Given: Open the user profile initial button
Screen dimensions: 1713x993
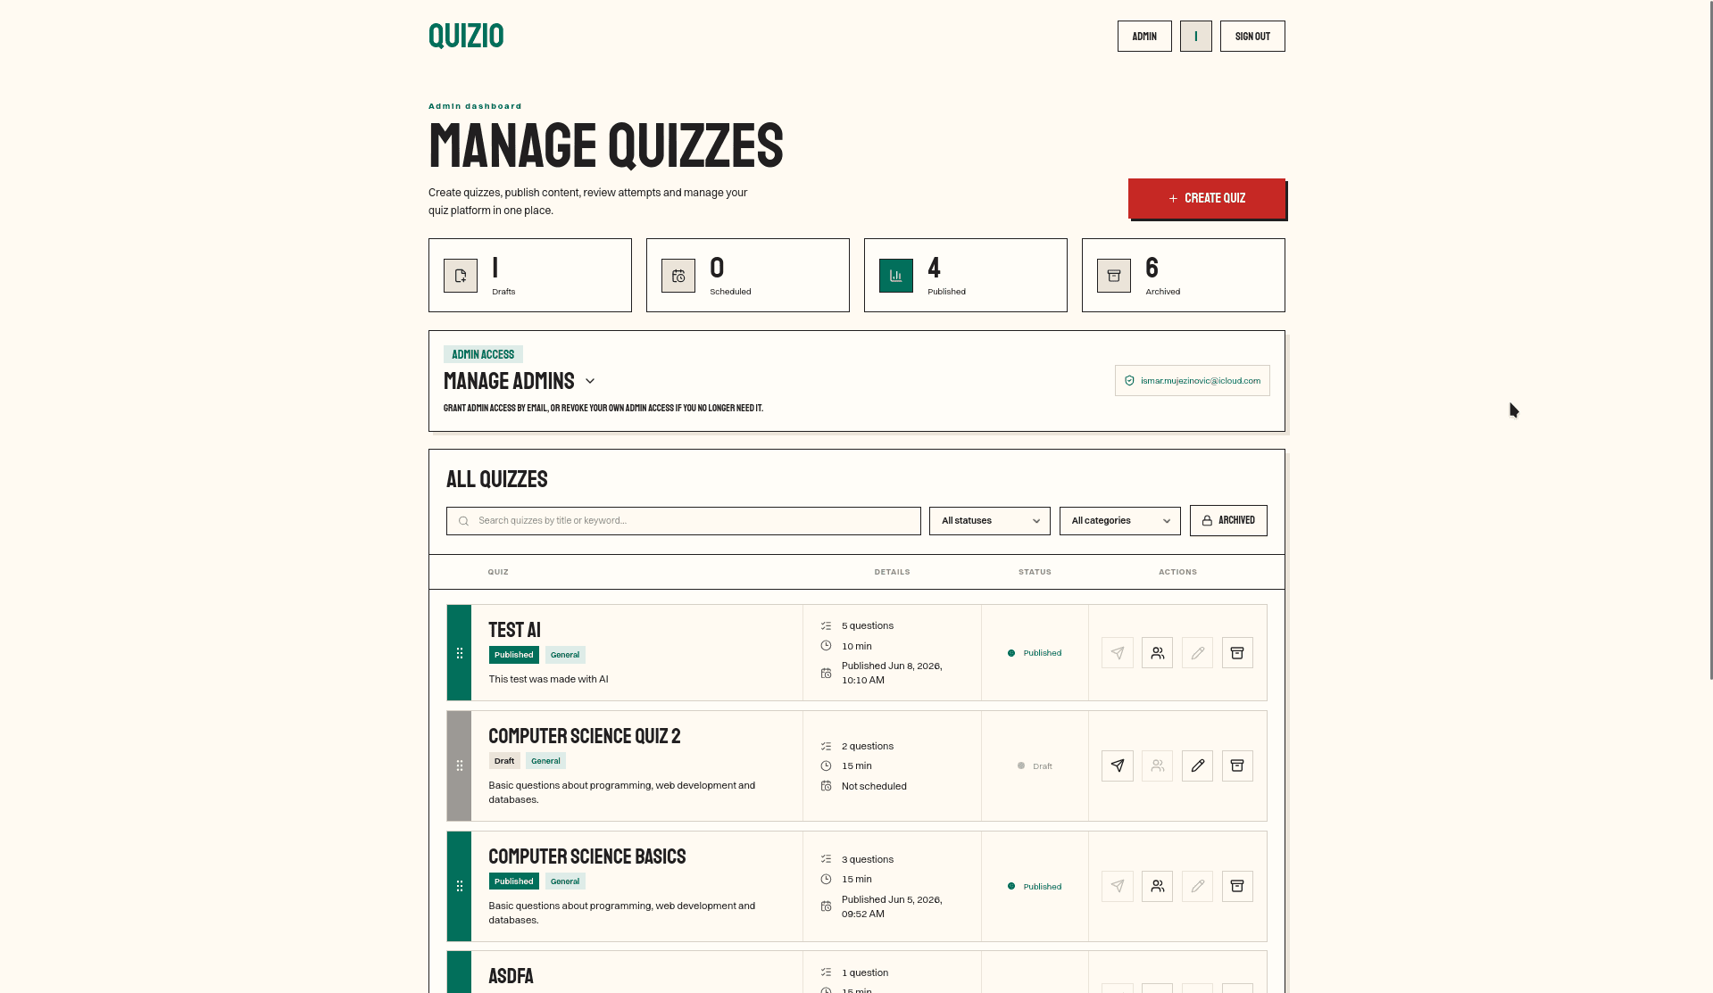Looking at the screenshot, I should click(1196, 37).
